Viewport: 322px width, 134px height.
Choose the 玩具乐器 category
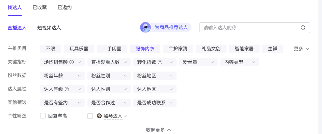(x=79, y=49)
